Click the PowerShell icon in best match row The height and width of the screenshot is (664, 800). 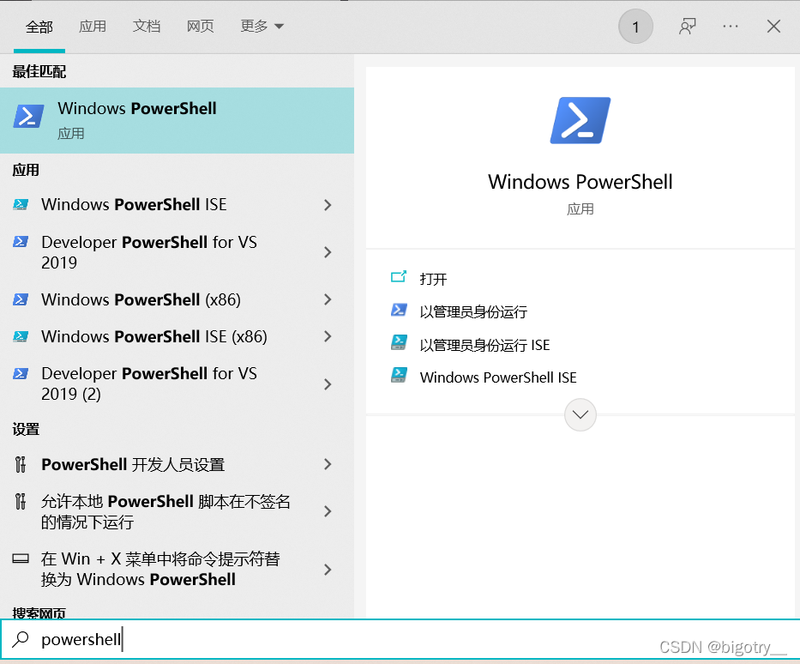coord(28,117)
